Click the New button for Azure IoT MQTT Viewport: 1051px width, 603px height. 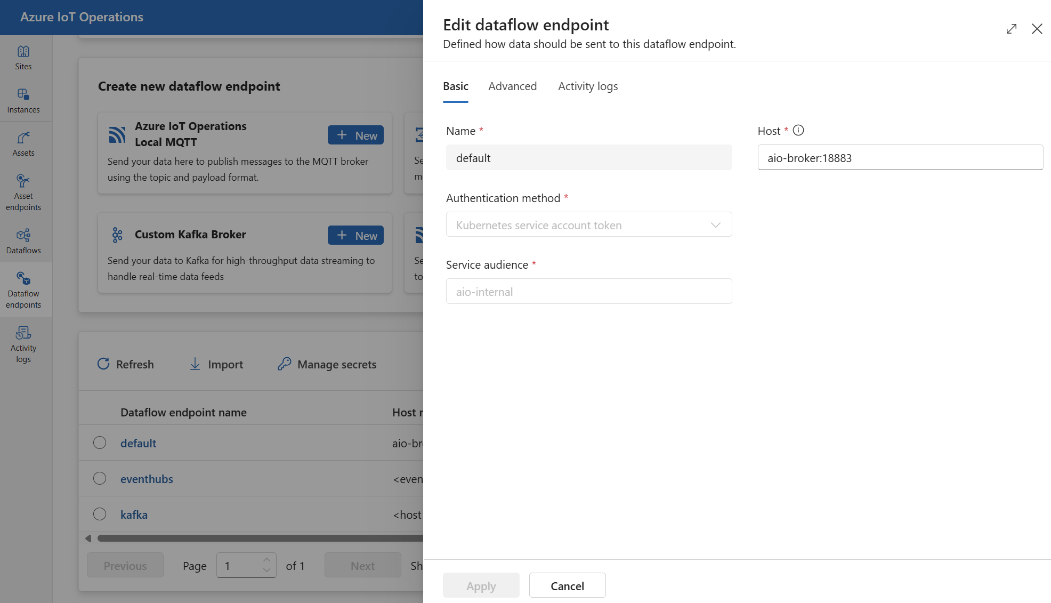point(357,135)
